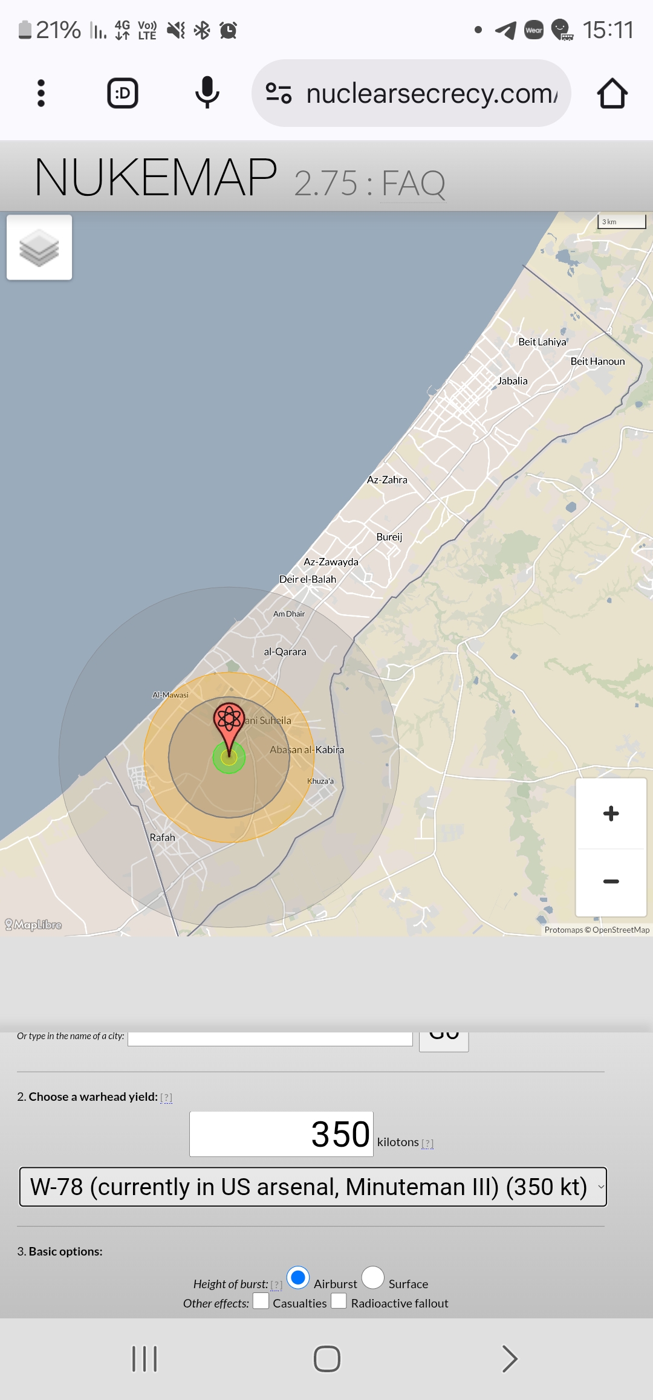Image resolution: width=653 pixels, height=1400 pixels.
Task: Click the al-Qarara map label
Action: click(x=285, y=652)
